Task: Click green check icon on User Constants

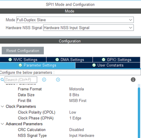Action: 94,65
